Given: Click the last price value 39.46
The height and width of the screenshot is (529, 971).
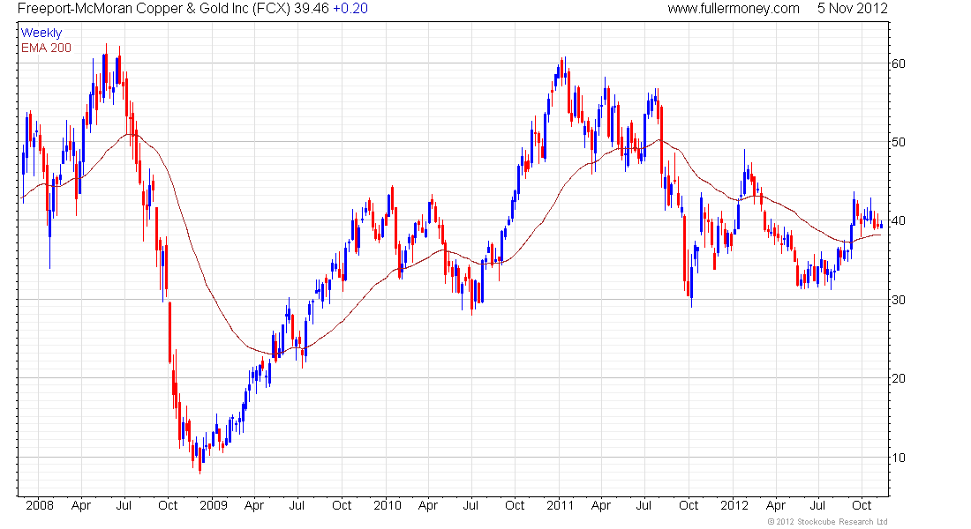Looking at the screenshot, I should coord(312,9).
